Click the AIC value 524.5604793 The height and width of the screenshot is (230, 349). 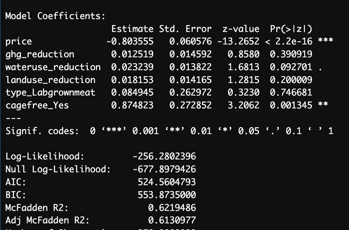coord(166,182)
